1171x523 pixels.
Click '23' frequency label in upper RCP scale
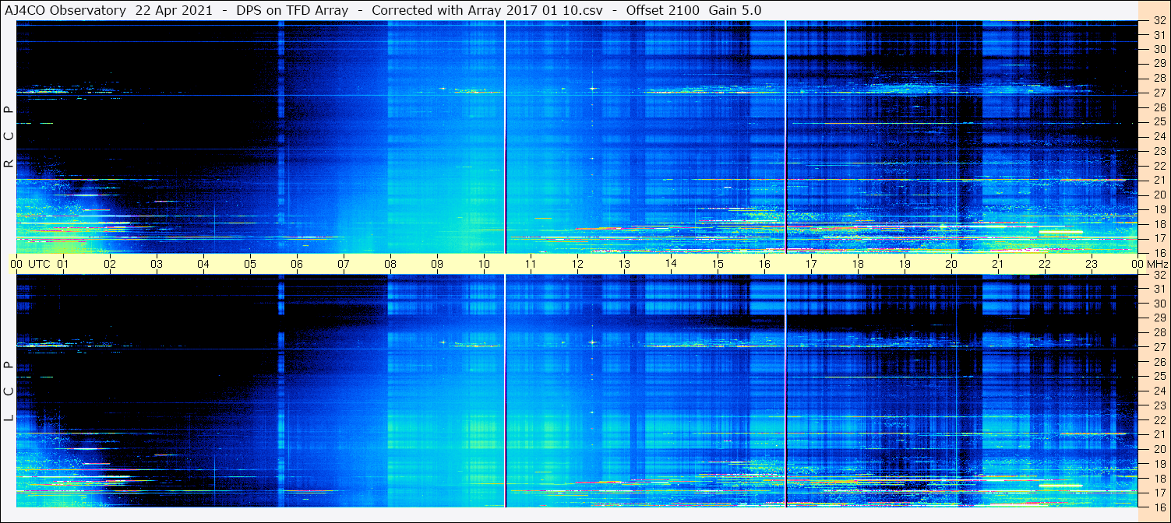point(1159,151)
